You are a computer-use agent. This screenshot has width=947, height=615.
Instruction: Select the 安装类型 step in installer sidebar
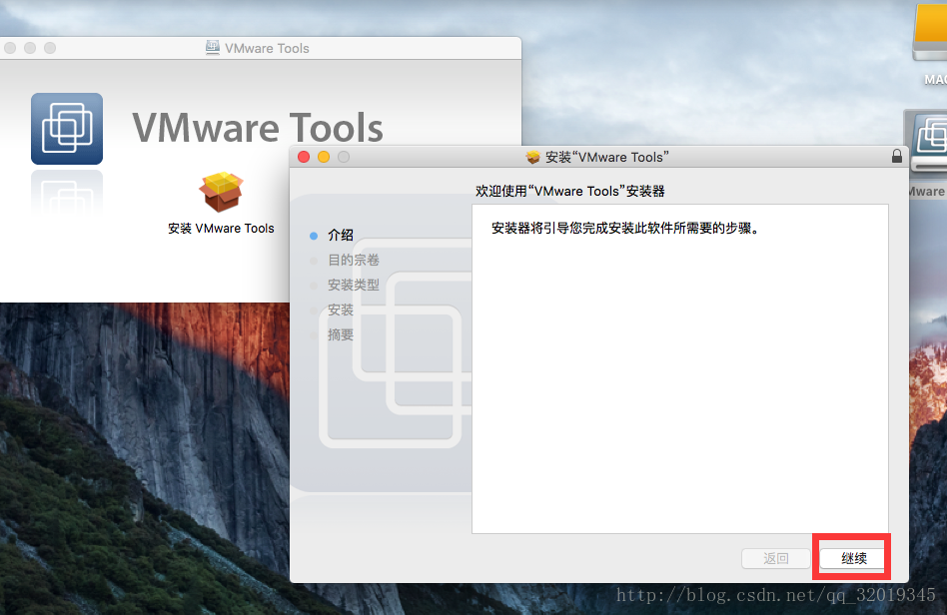[x=354, y=285]
